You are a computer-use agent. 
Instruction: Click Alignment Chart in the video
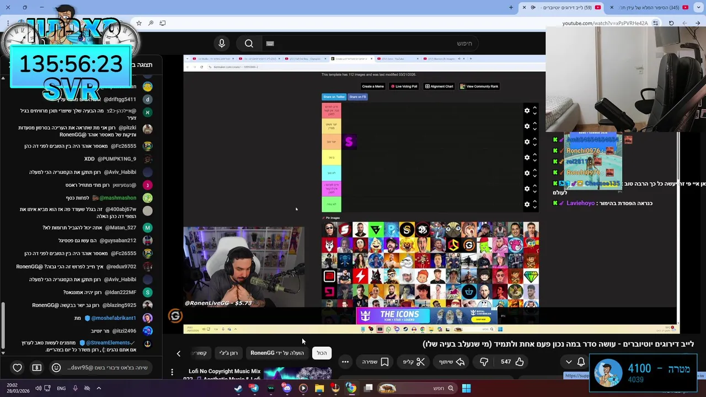pyautogui.click(x=439, y=87)
